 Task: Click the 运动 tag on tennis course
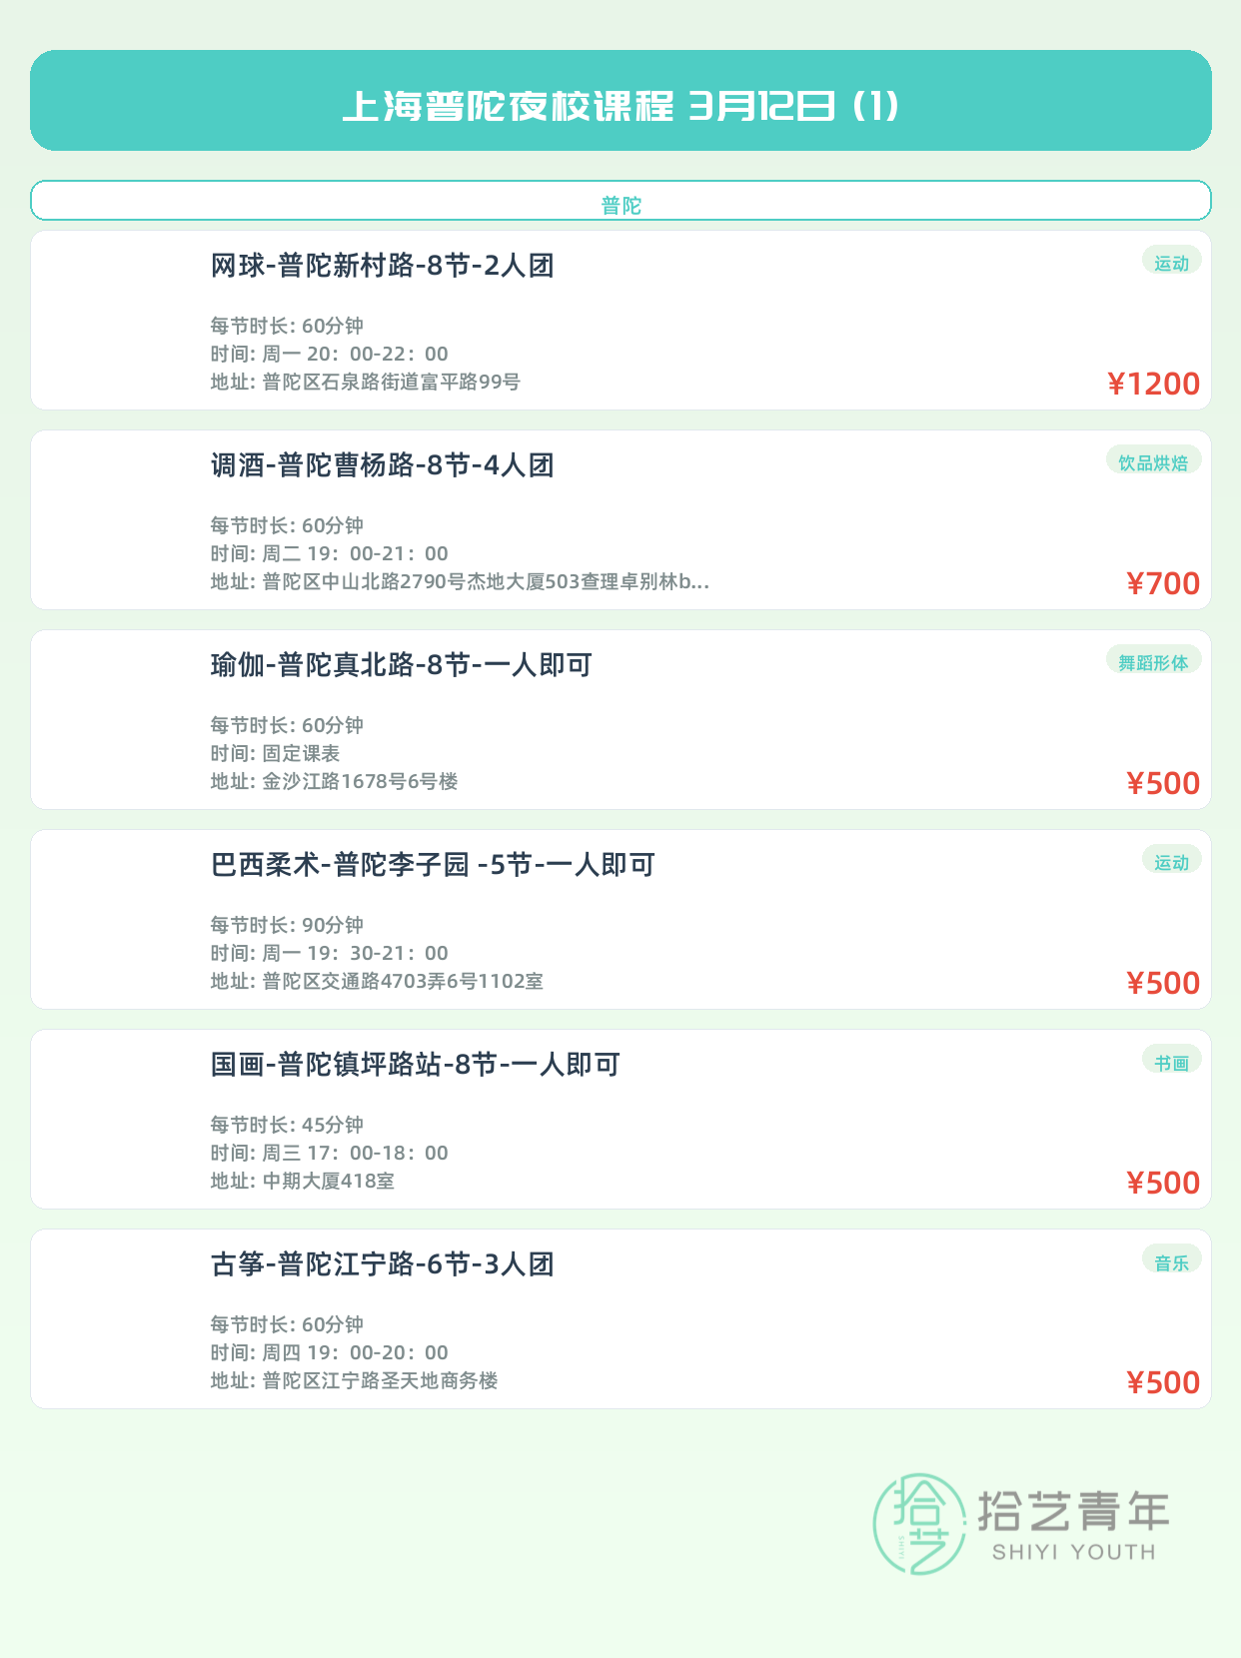point(1171,263)
